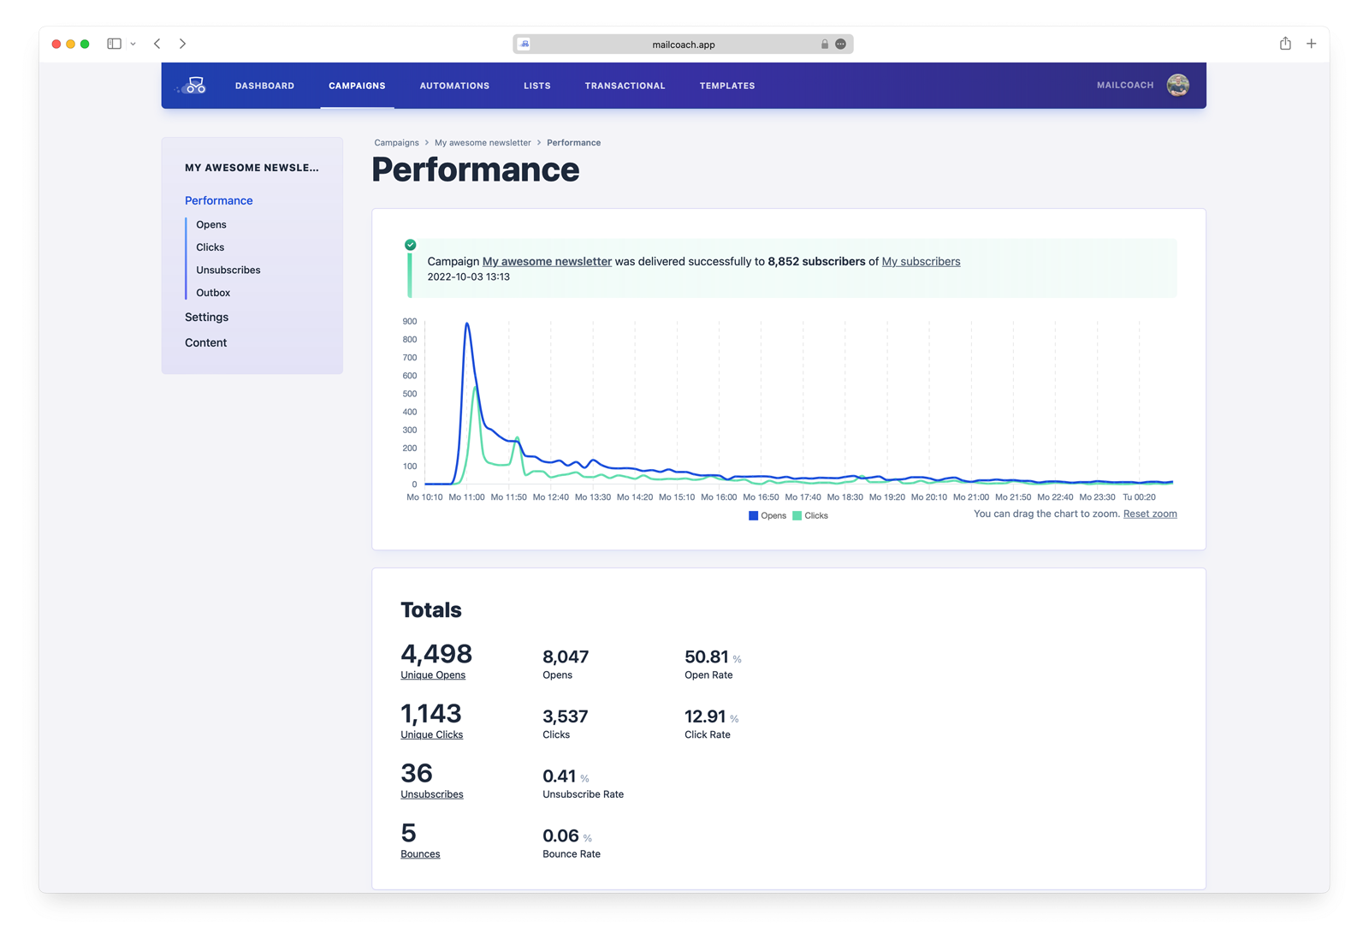Viewport: 1369px width, 939px height.
Task: Open the Dashboard nav item
Action: coord(264,86)
